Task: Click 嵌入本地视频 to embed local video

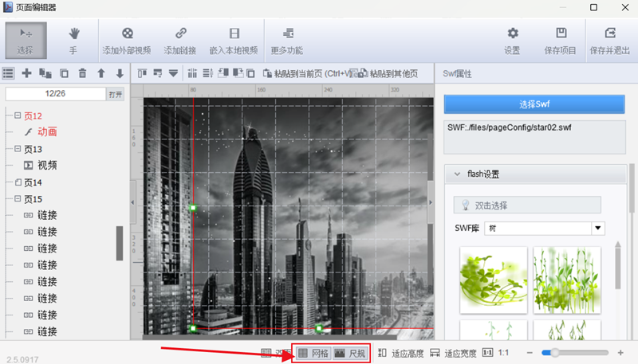Action: click(234, 41)
